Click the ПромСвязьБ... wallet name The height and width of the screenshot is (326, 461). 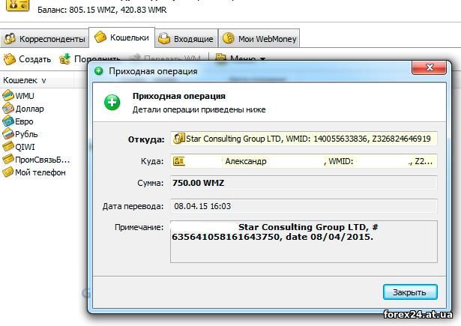[42, 160]
